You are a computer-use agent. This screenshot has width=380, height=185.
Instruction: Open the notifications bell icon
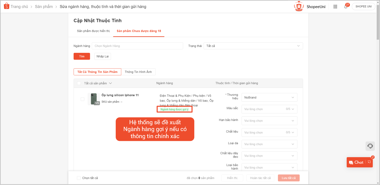(x=346, y=7)
